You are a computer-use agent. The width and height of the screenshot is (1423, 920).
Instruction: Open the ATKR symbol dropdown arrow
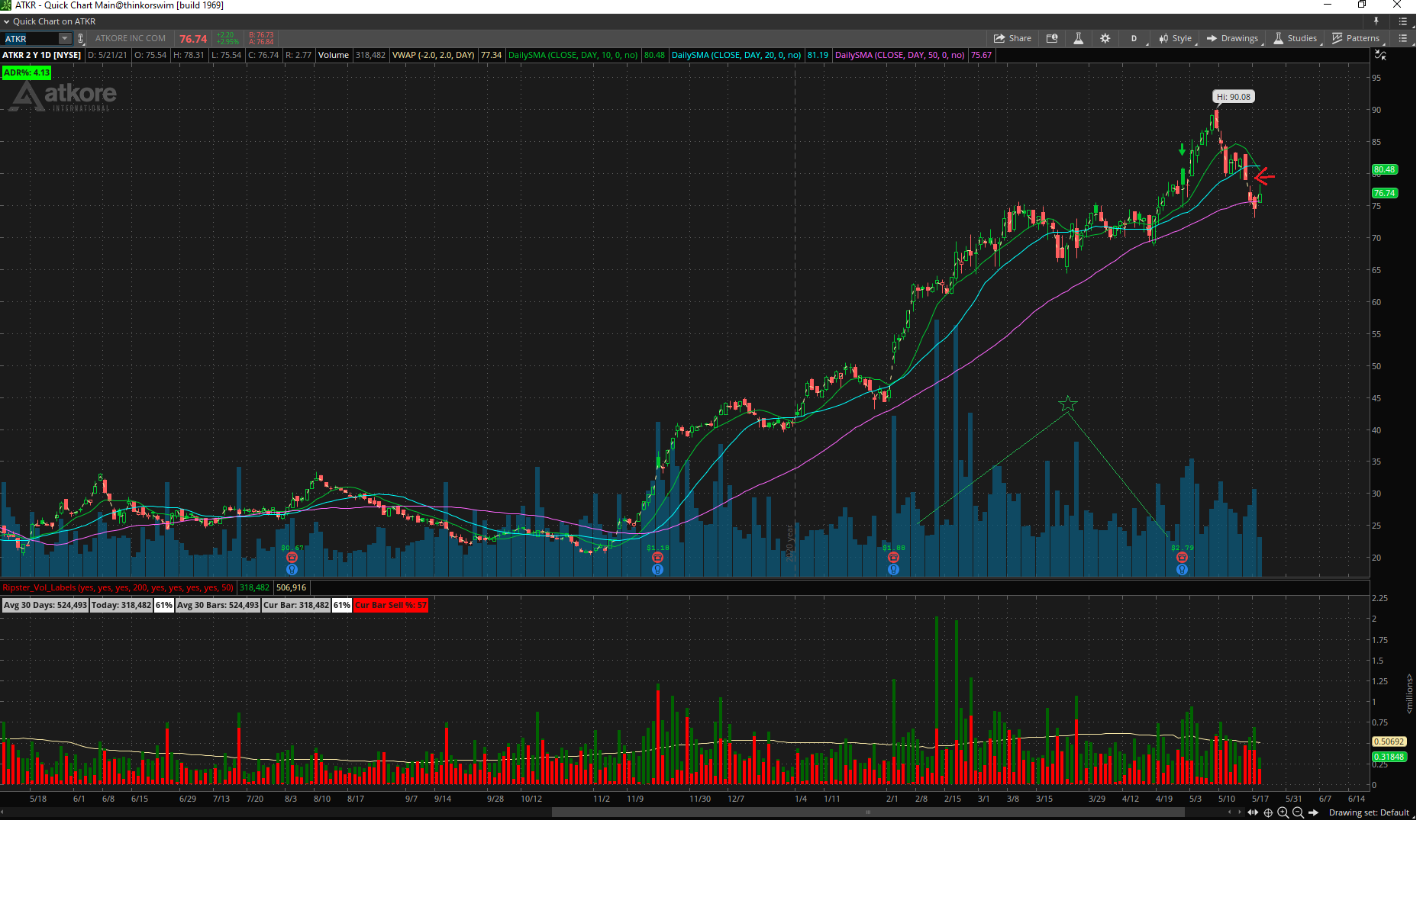coord(65,38)
